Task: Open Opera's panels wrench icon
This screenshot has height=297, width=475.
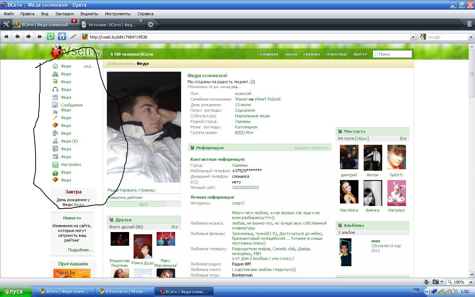Action: coord(6,25)
